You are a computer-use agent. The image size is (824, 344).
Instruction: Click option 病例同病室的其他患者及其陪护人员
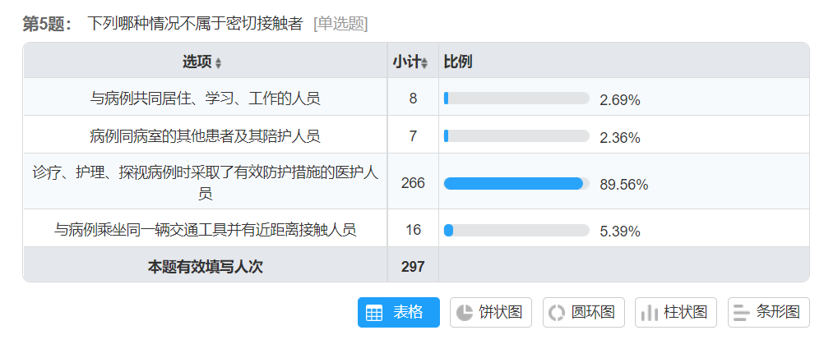(205, 136)
